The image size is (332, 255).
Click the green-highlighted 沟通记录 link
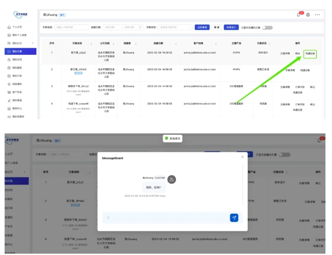[x=310, y=54]
